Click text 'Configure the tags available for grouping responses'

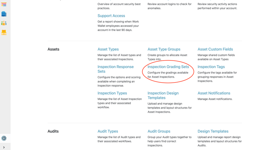pyautogui.click(x=217, y=75)
